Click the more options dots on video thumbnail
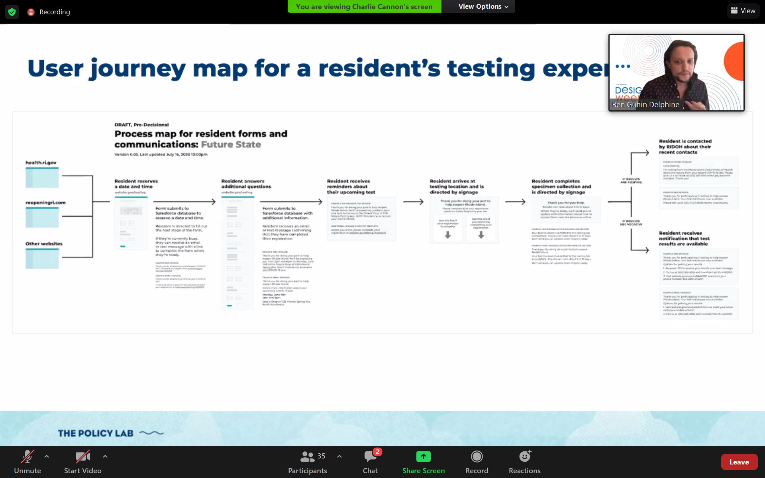 pos(623,67)
